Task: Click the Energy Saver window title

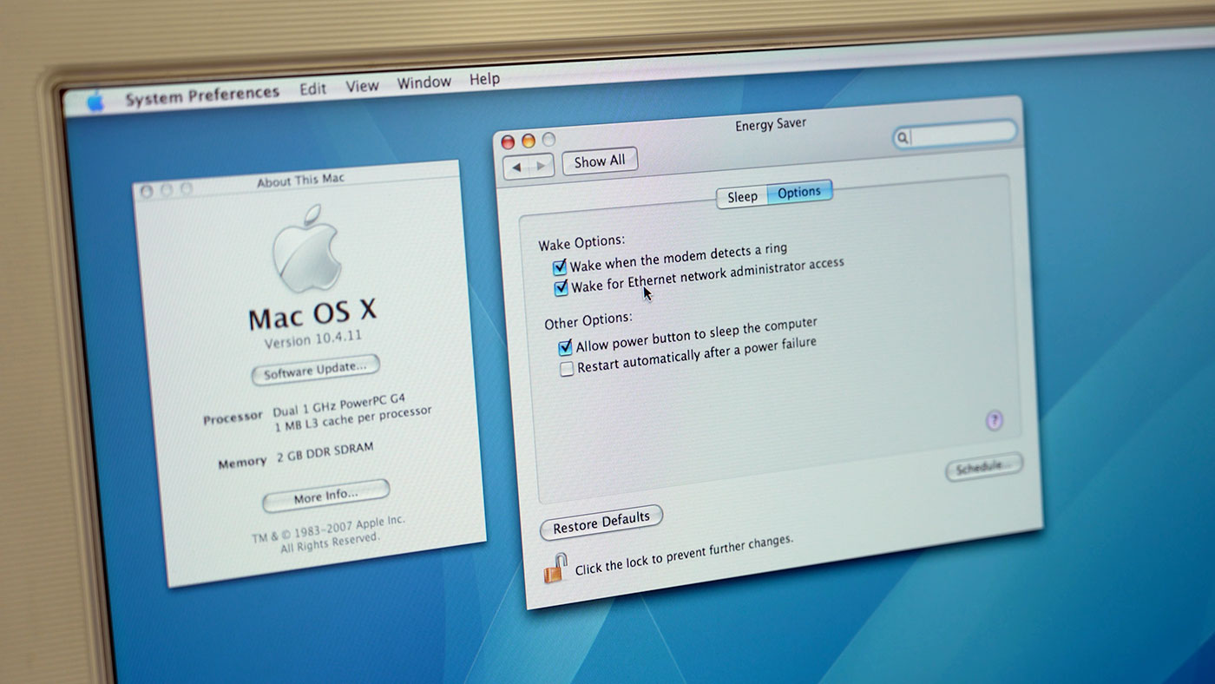Action: (x=771, y=124)
